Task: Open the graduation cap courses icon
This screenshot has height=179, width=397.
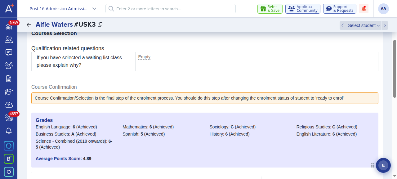Action: coord(9,92)
